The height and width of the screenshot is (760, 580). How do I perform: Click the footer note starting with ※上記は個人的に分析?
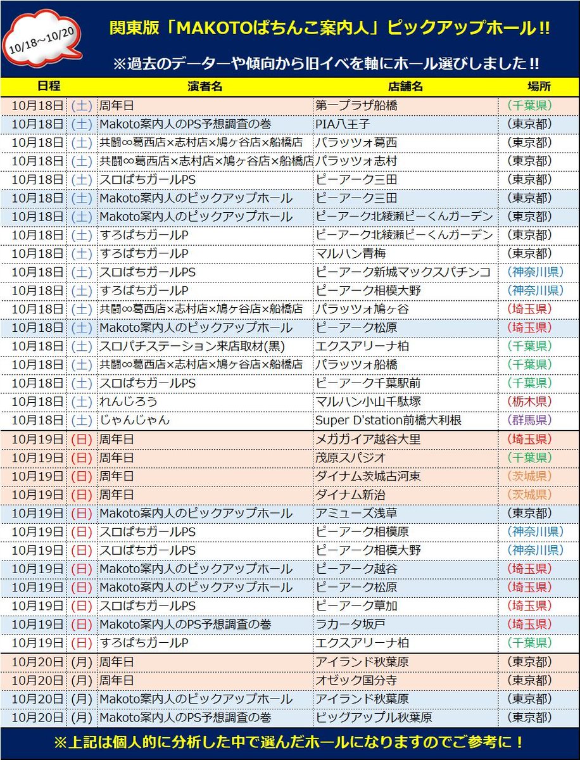point(289,743)
